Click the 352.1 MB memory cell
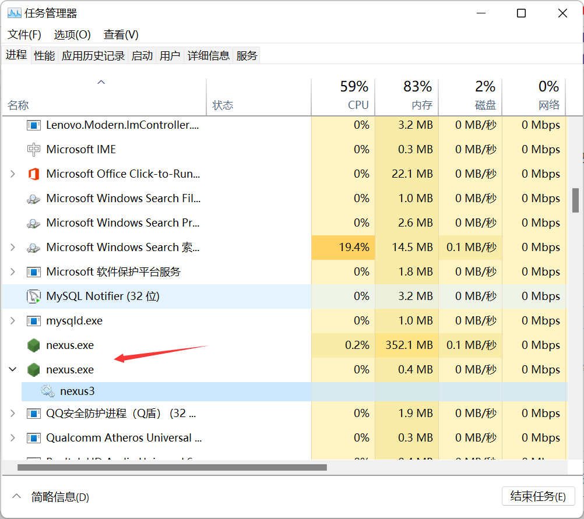This screenshot has width=584, height=519. point(407,345)
